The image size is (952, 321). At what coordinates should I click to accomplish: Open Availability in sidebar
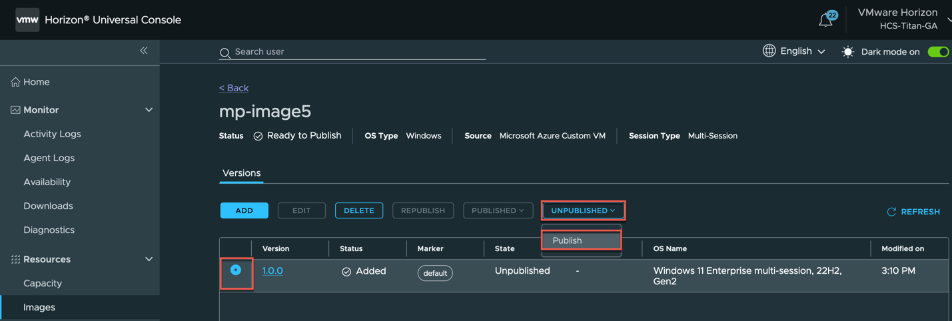click(47, 182)
